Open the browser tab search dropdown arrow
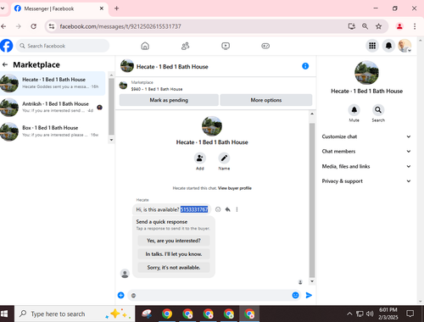 pos(3,8)
